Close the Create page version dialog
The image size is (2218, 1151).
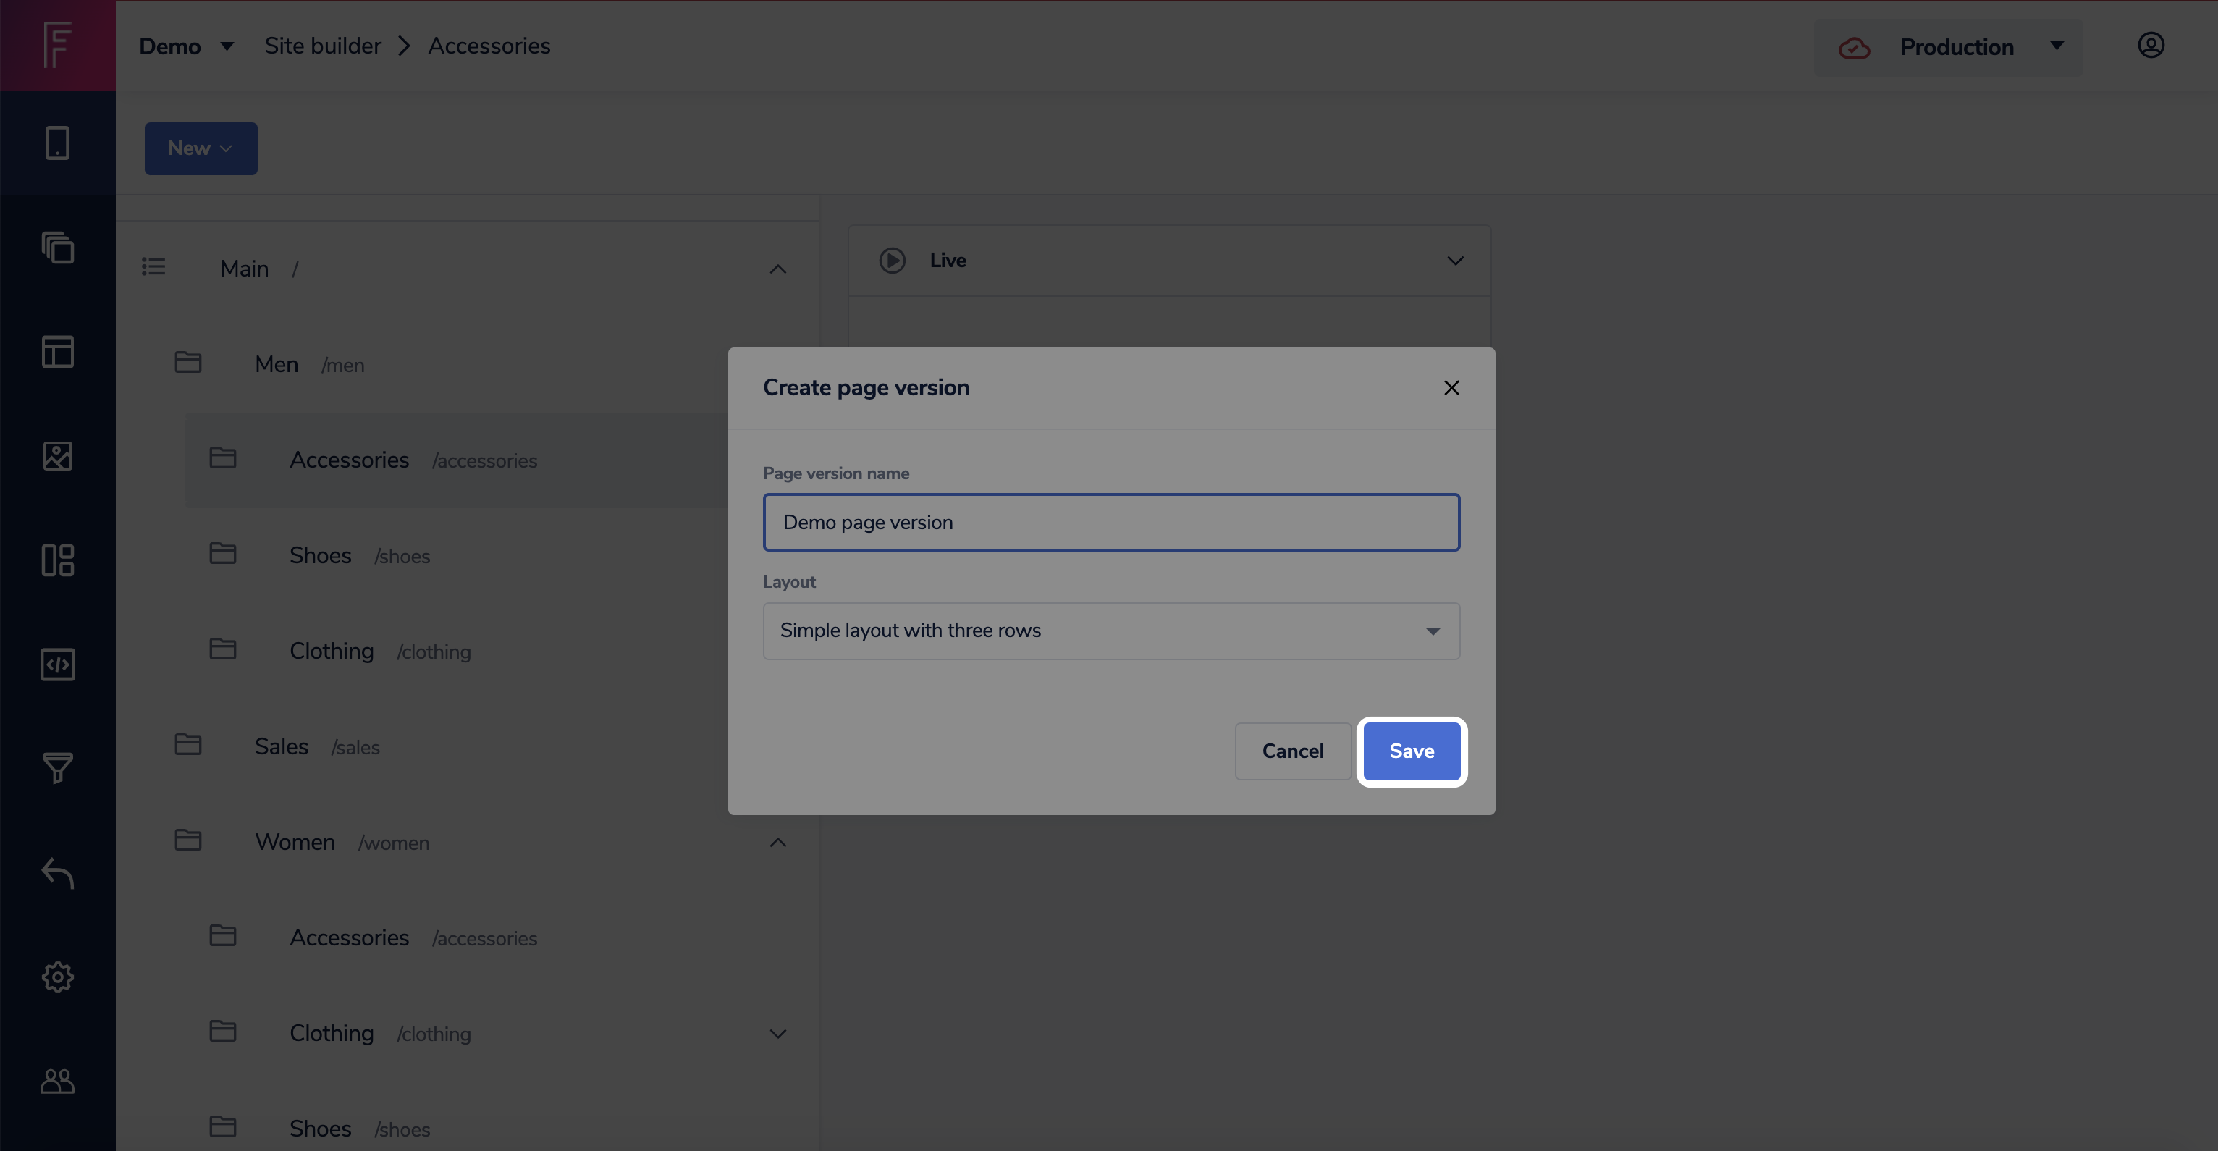point(1451,388)
